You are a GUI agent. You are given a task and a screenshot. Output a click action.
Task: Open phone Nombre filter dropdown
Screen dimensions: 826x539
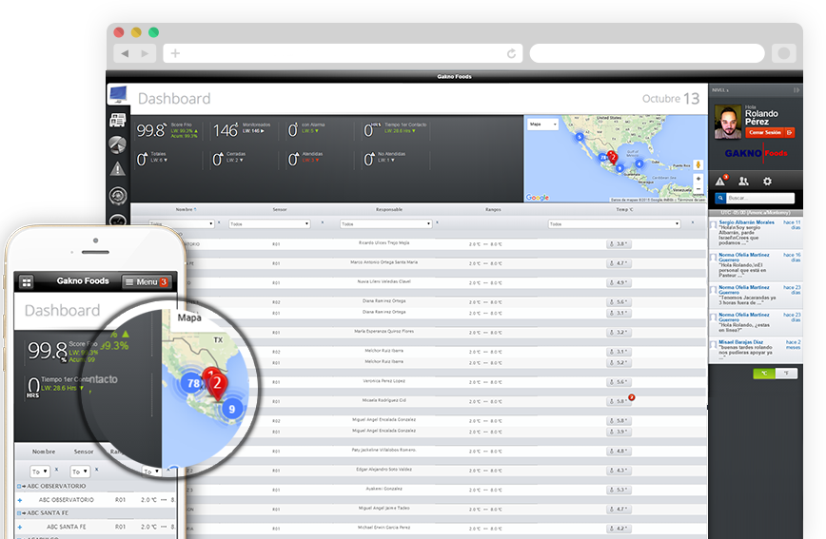point(40,472)
